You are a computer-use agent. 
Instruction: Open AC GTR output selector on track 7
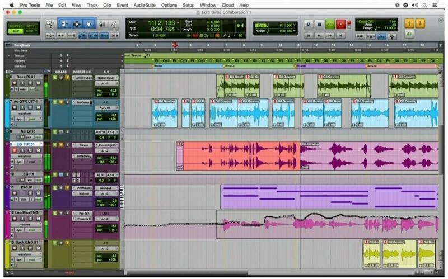106,108
